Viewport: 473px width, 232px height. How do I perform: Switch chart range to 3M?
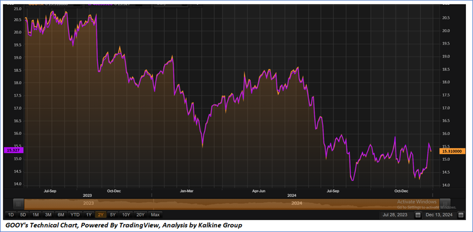[48, 215]
